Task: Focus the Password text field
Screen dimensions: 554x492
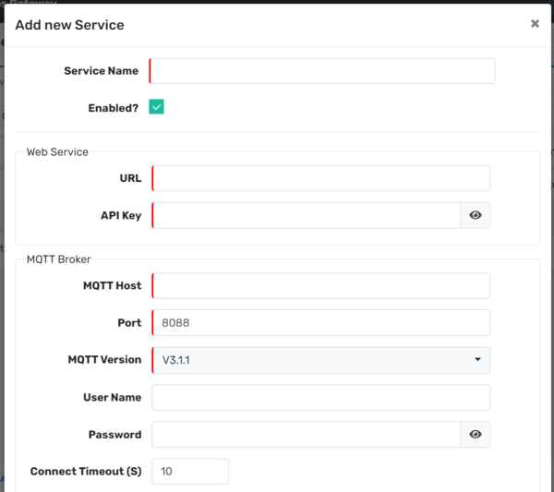Action: point(306,434)
